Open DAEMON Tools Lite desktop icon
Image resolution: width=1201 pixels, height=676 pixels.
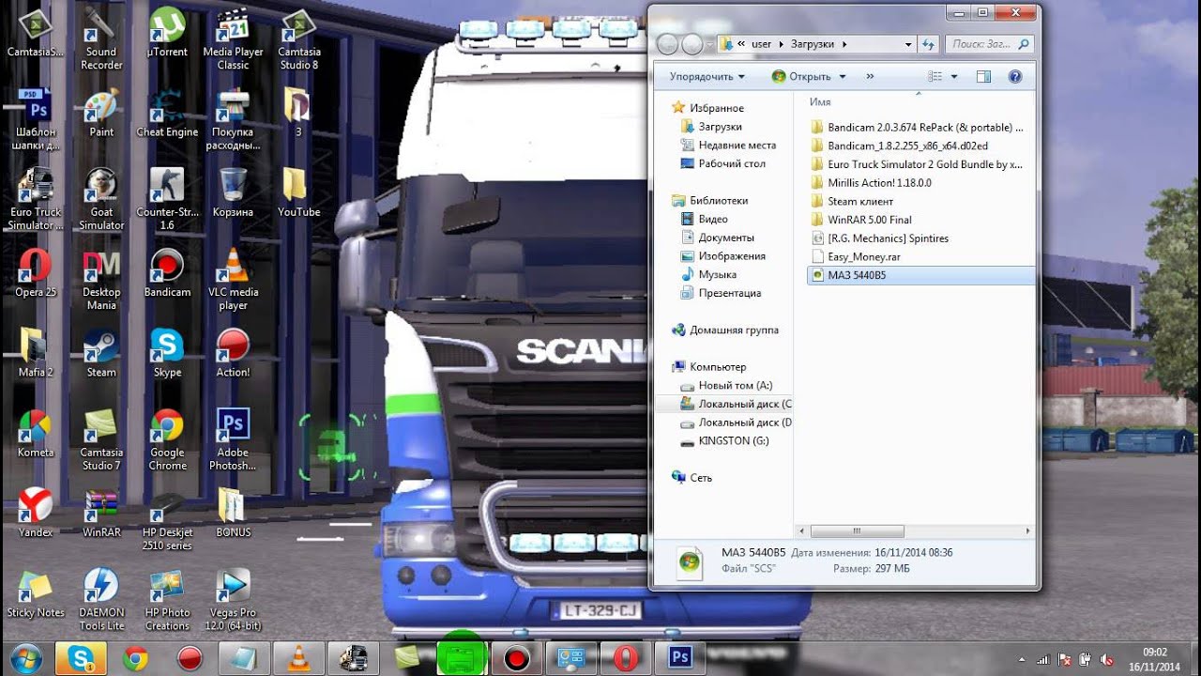click(101, 599)
